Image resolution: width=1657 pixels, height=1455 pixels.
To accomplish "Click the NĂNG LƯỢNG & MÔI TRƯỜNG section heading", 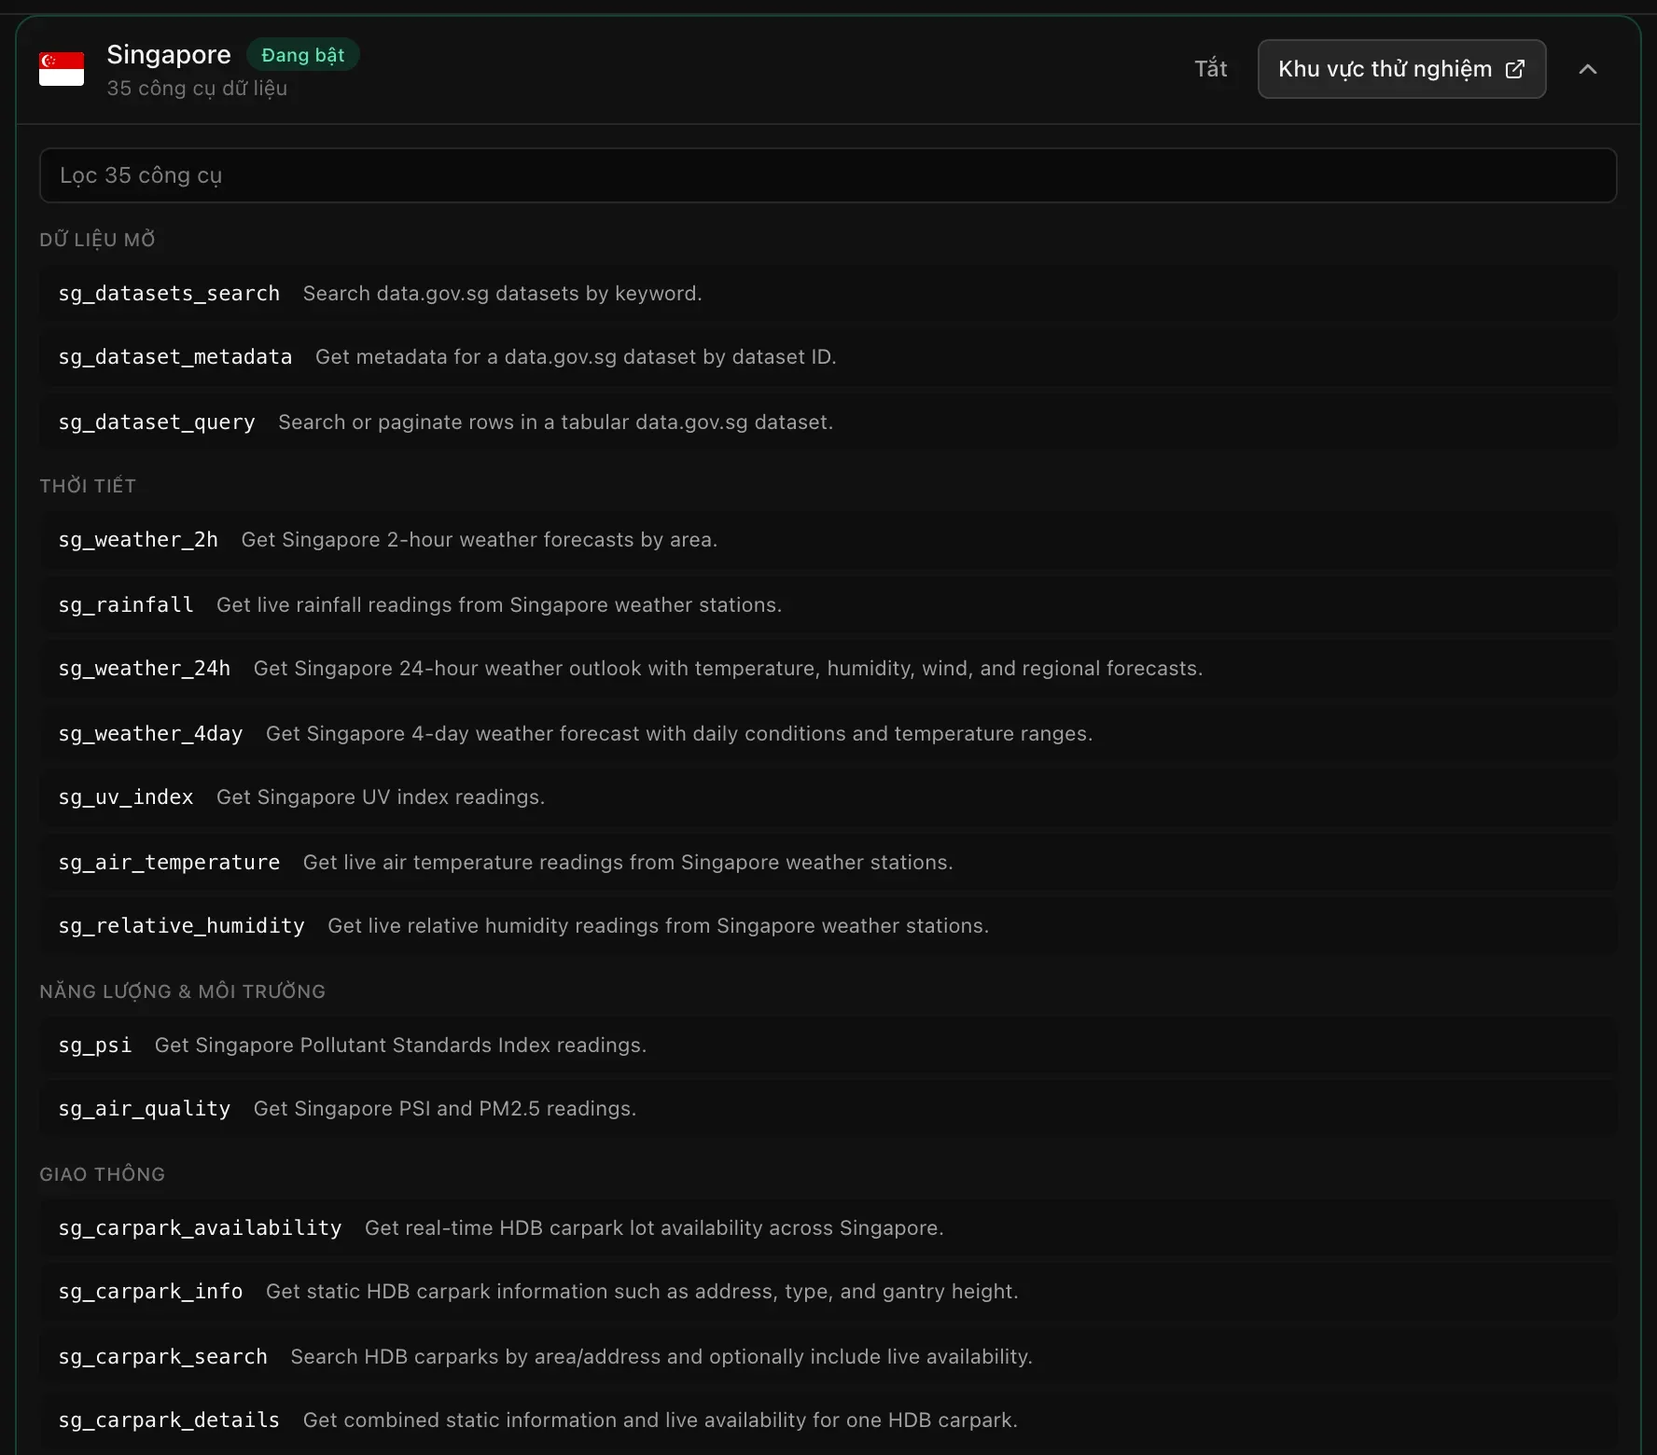I will 182,991.
